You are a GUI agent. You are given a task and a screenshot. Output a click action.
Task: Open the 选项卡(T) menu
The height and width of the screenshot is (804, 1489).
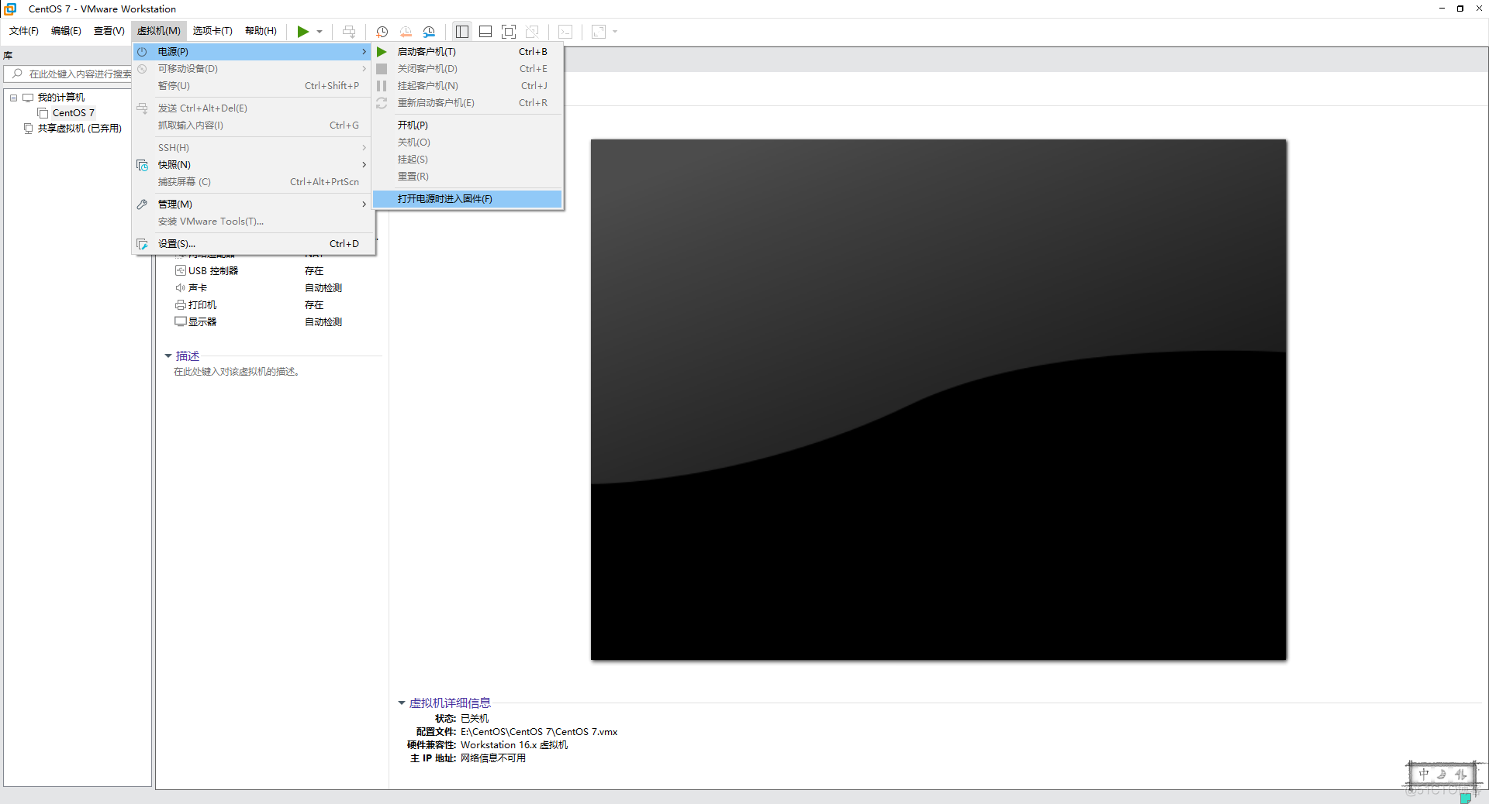click(212, 31)
